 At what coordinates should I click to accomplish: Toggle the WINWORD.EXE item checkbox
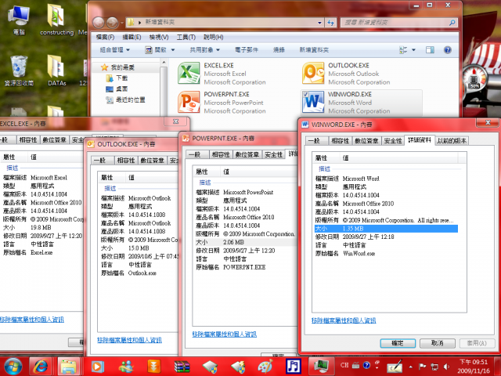point(305,94)
